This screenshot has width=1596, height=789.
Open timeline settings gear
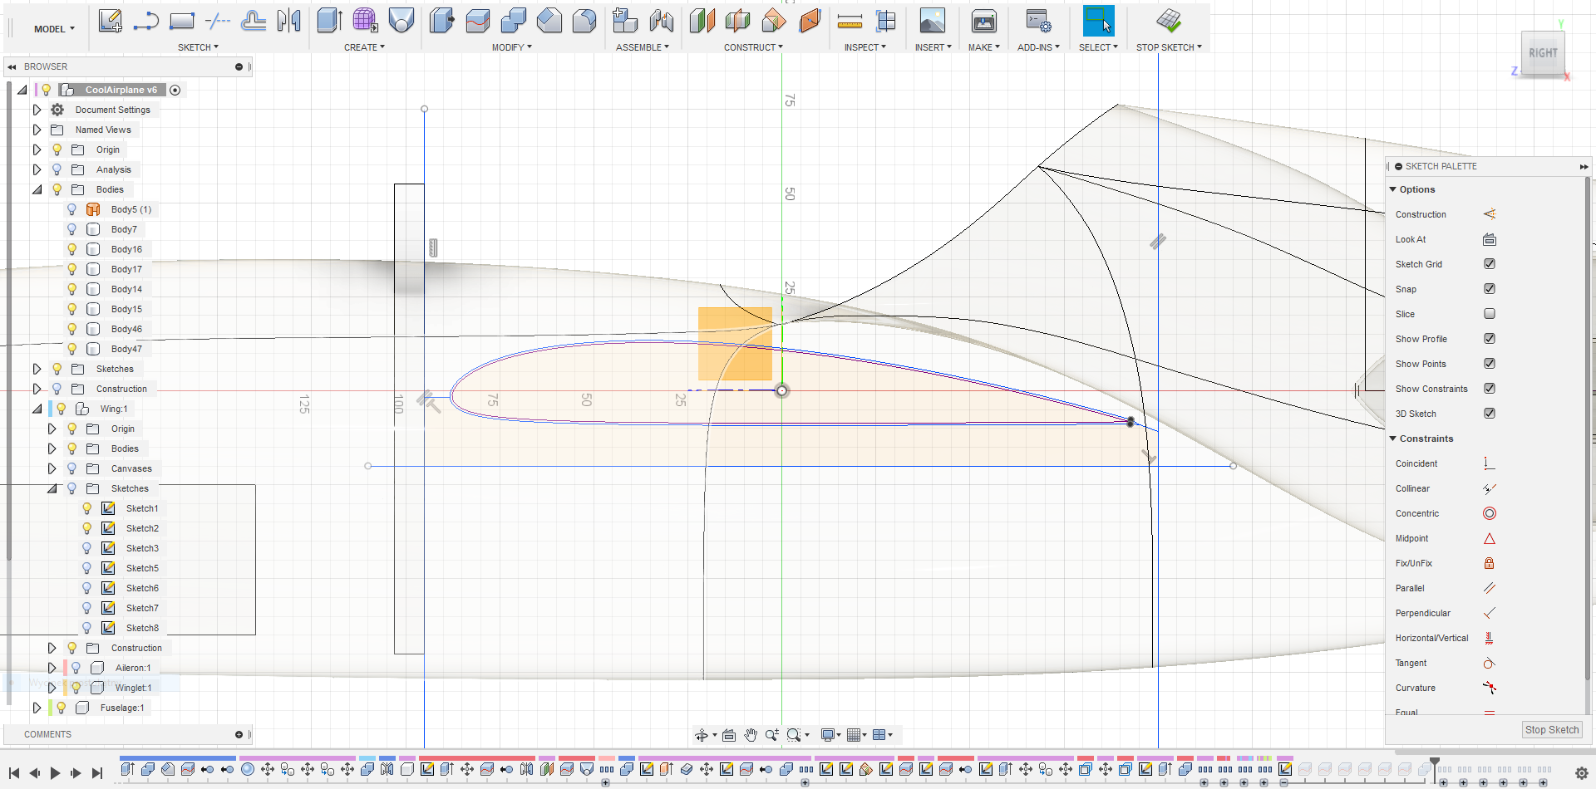click(x=1581, y=773)
